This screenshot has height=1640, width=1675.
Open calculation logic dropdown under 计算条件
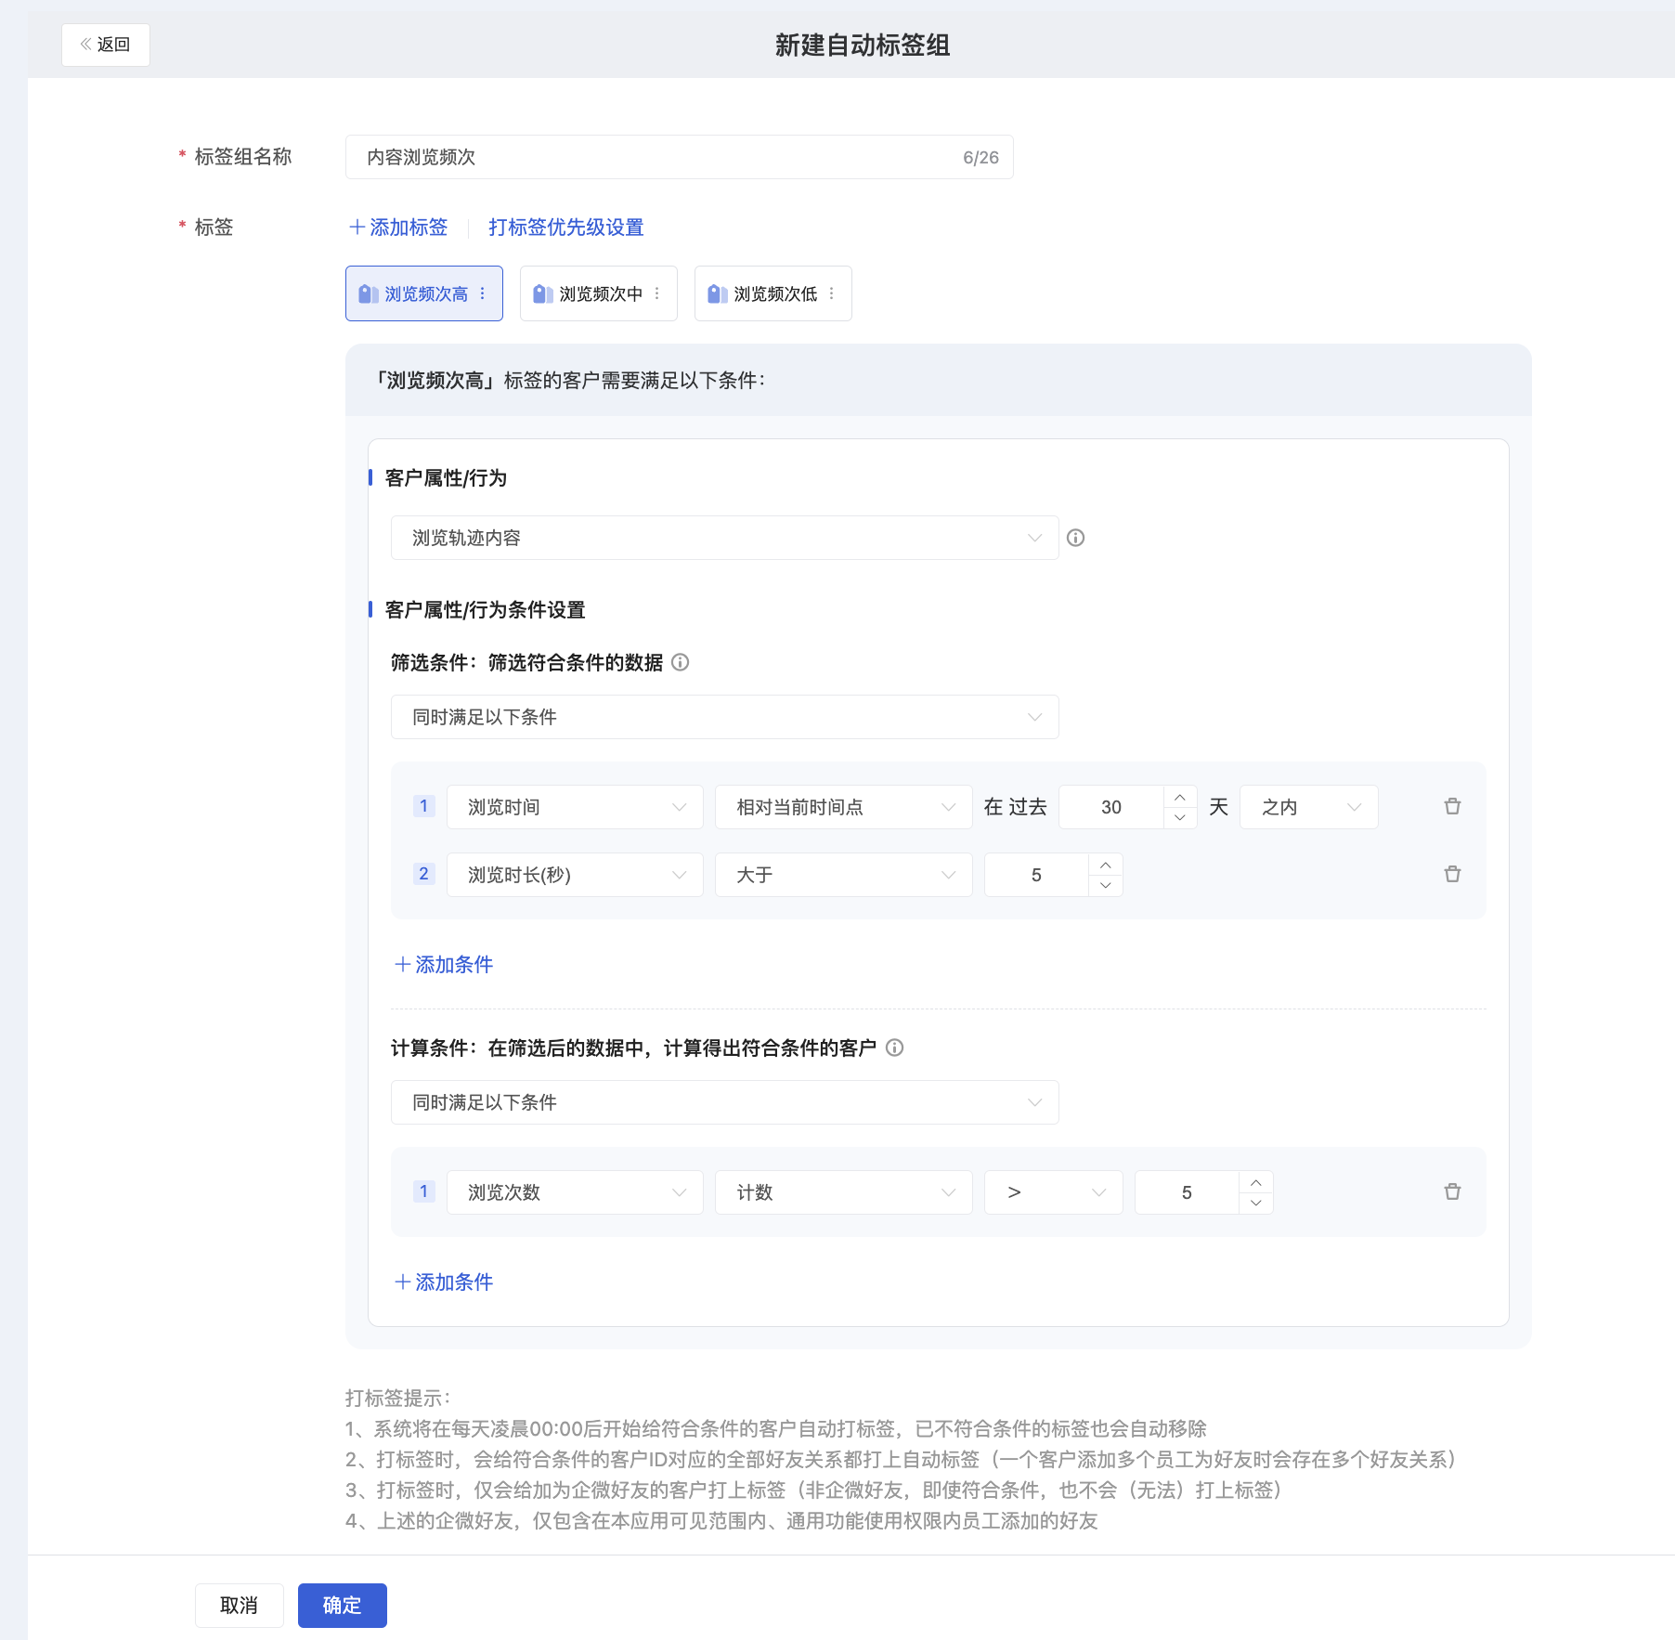(x=724, y=1102)
